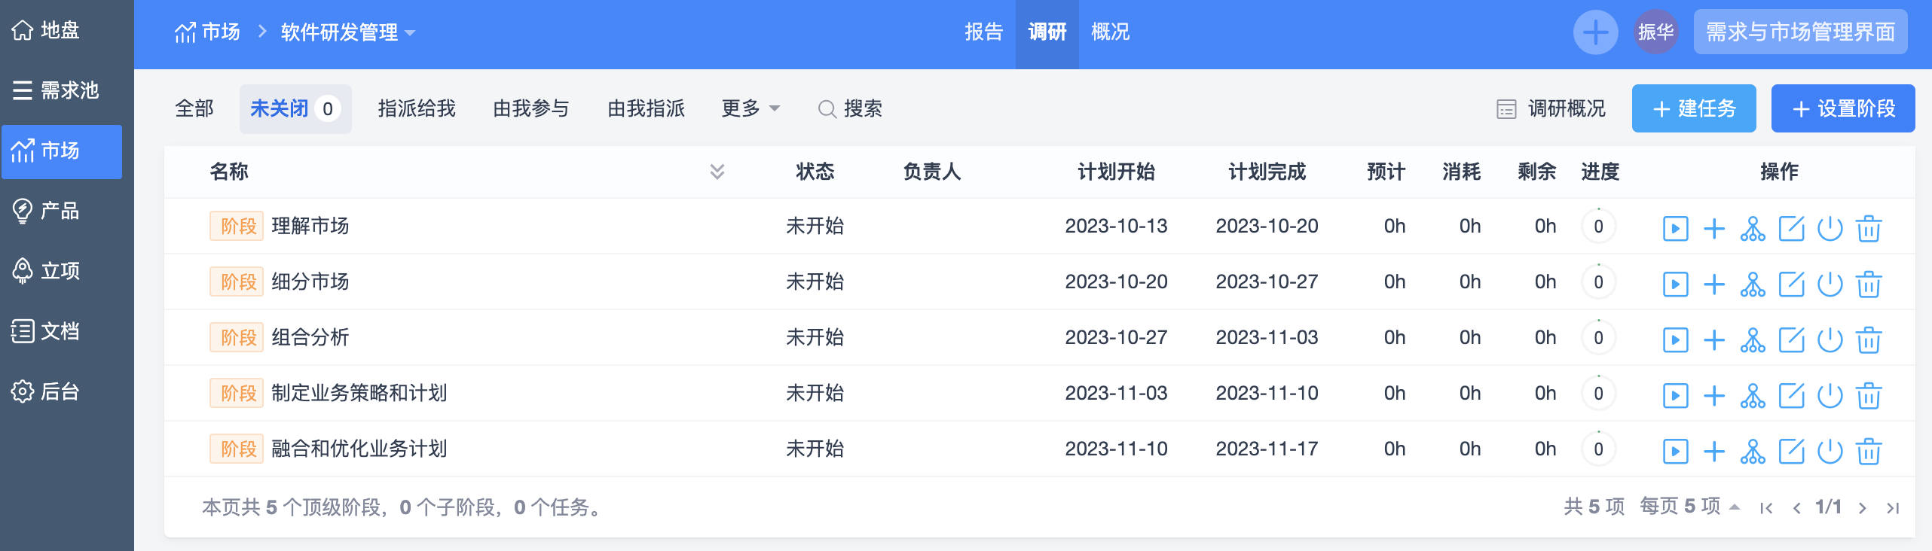Viewport: 1932px width, 551px height.
Task: Select the 指派给我 filter tab
Action: tap(417, 109)
